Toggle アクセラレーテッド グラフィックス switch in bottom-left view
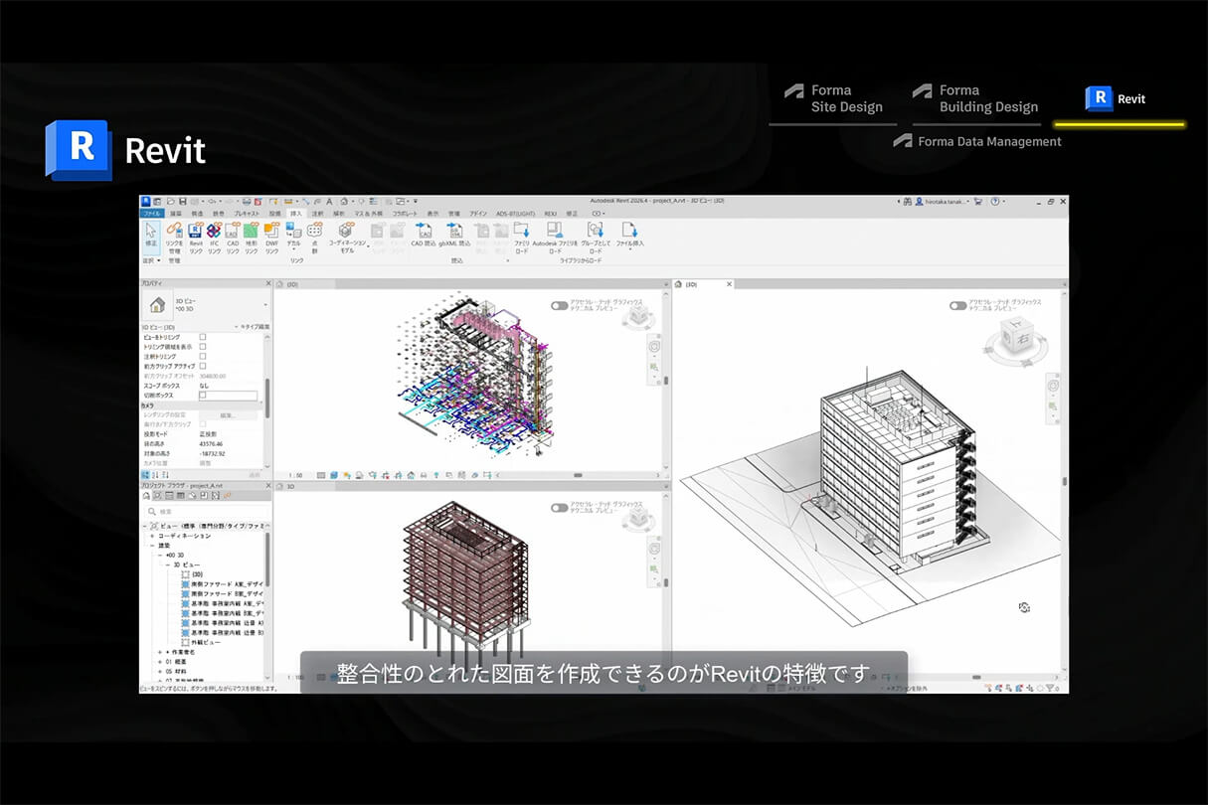Screen dimensions: 1208x805 [x=560, y=508]
